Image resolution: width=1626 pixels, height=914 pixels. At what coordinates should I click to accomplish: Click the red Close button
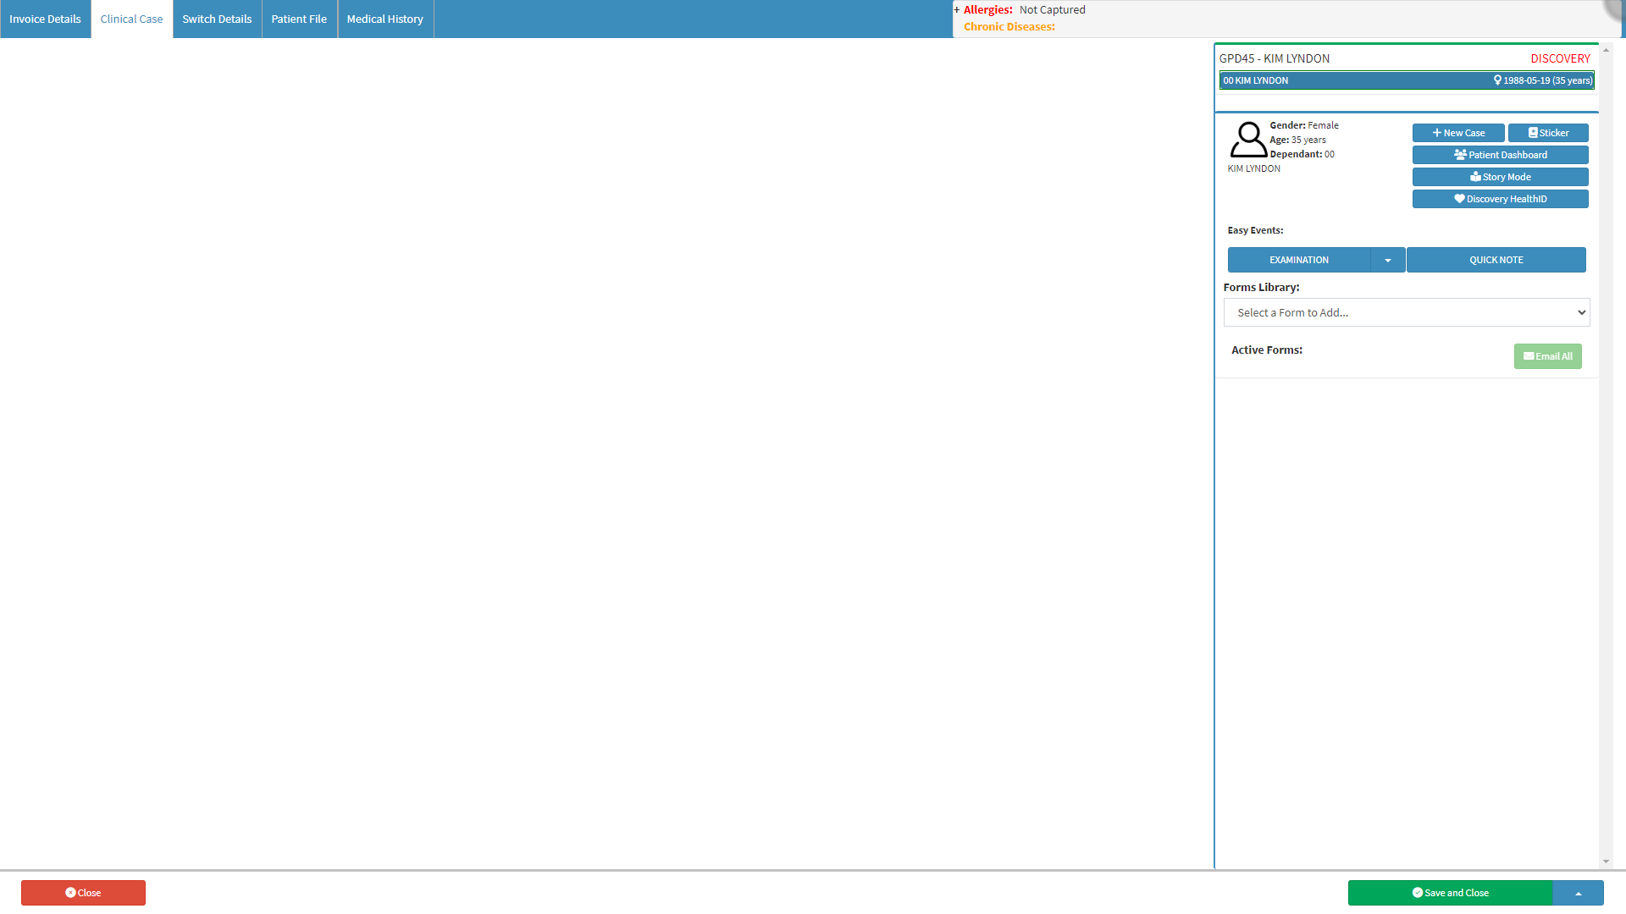click(x=83, y=893)
